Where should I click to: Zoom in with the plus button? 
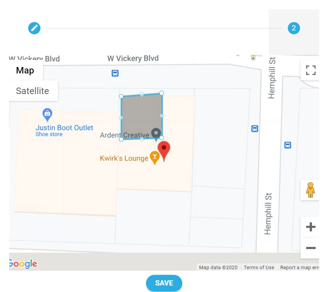point(310,227)
